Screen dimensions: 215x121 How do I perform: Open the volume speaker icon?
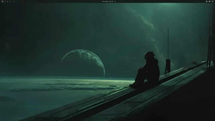[x=210, y=1]
